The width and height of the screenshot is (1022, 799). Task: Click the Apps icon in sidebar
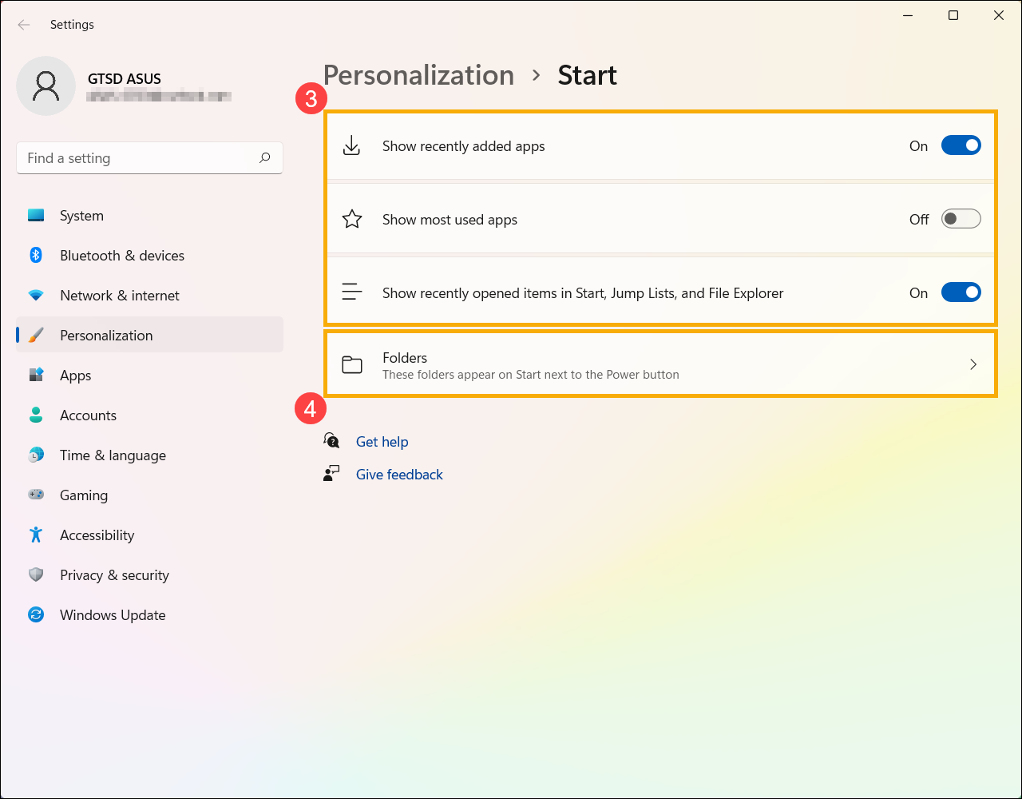tap(36, 376)
